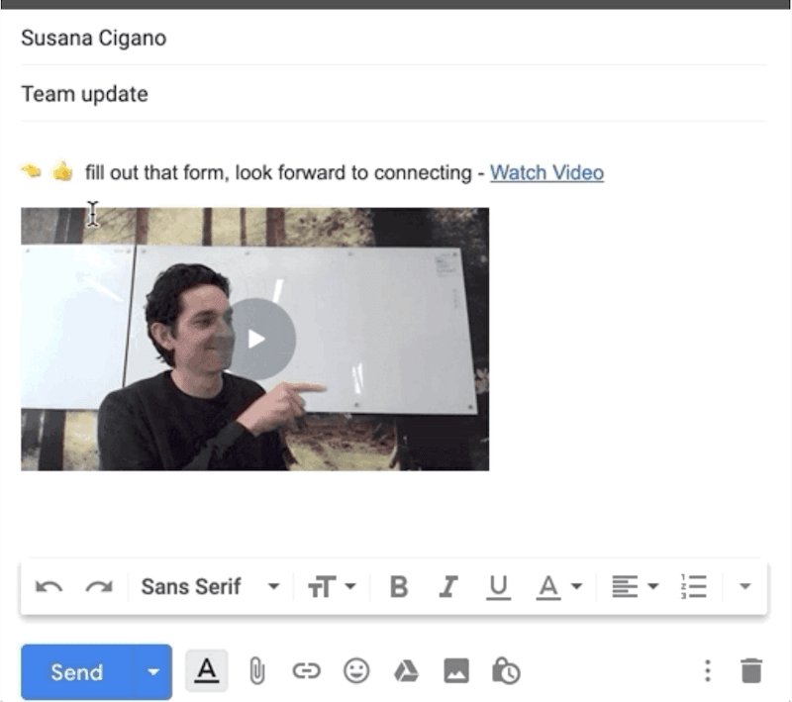Open the three-dot more options menu
The width and height of the screenshot is (792, 702).
[x=707, y=671]
